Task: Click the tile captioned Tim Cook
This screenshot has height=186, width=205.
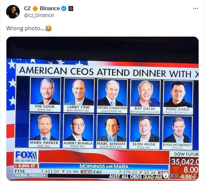Action: point(45,94)
